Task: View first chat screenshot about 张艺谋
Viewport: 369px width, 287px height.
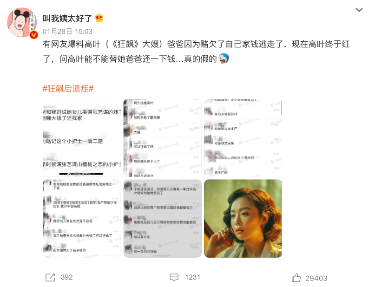Action: (82, 138)
